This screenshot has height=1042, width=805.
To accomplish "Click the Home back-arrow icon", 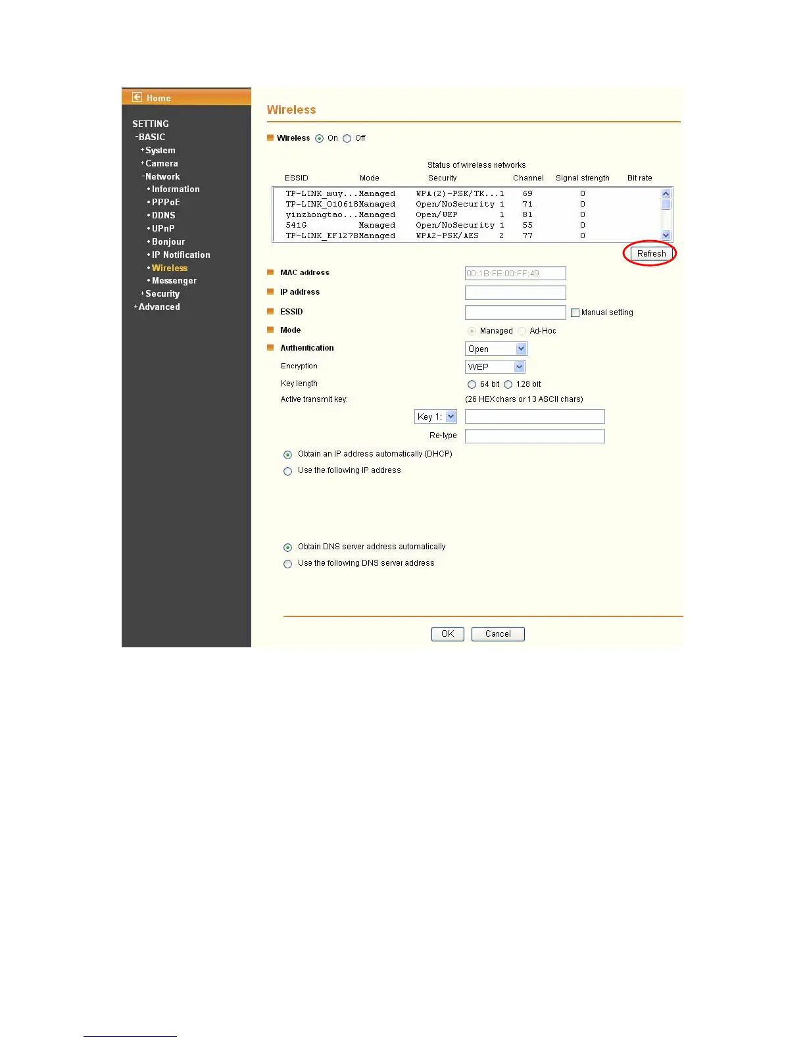I will pos(137,97).
